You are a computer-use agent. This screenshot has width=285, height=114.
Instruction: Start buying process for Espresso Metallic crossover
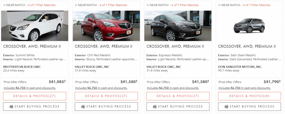[178, 107]
